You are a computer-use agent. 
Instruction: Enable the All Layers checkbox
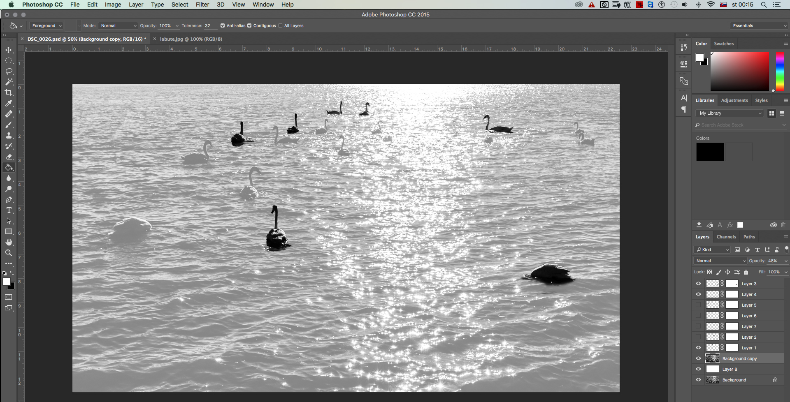click(x=280, y=25)
